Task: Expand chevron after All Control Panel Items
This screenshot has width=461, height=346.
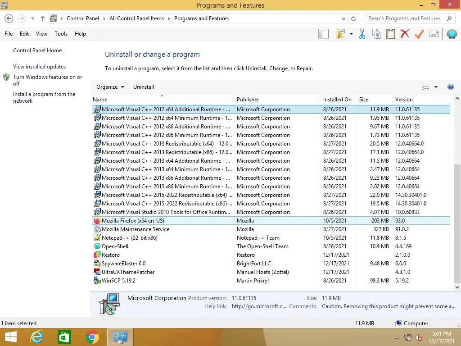Action: click(x=169, y=18)
